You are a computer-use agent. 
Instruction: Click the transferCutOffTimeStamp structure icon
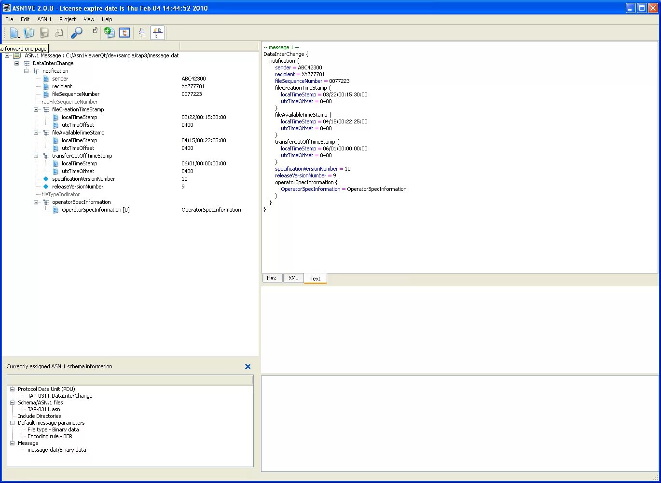click(x=46, y=156)
